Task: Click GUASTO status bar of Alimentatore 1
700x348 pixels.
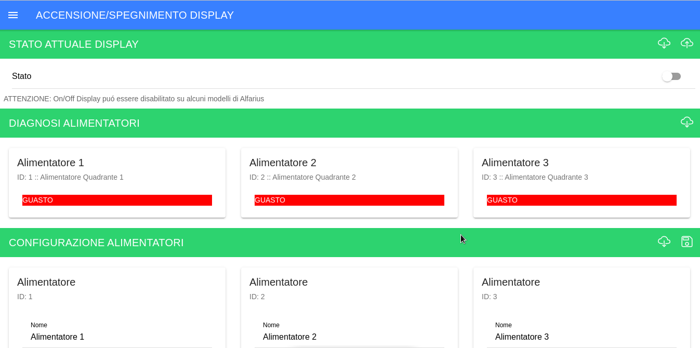Action: point(117,200)
